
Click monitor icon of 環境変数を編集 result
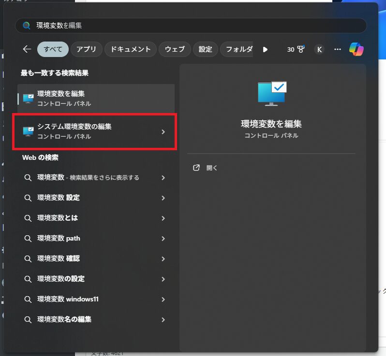tap(28, 99)
